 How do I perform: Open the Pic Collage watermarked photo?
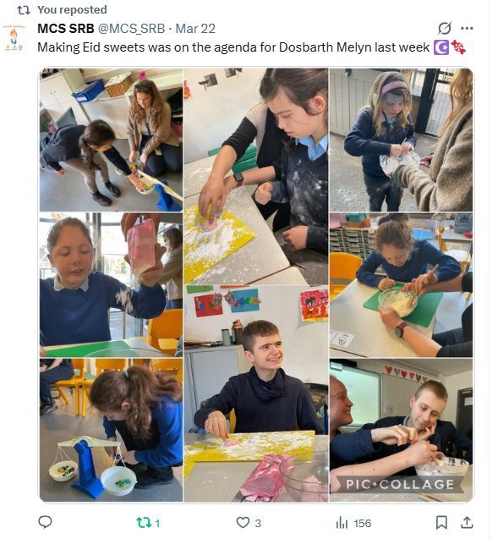pyautogui.click(x=401, y=430)
